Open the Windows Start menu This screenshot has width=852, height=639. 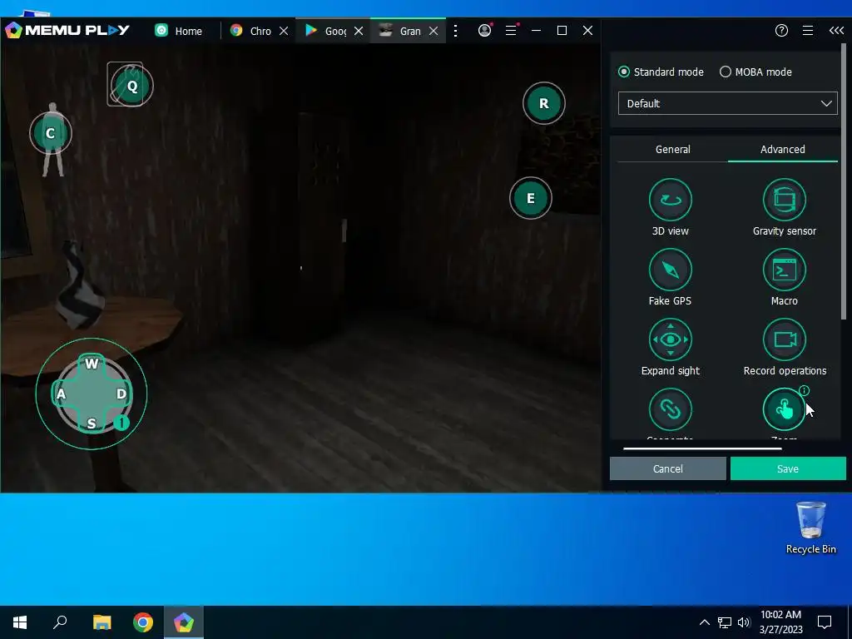click(20, 622)
